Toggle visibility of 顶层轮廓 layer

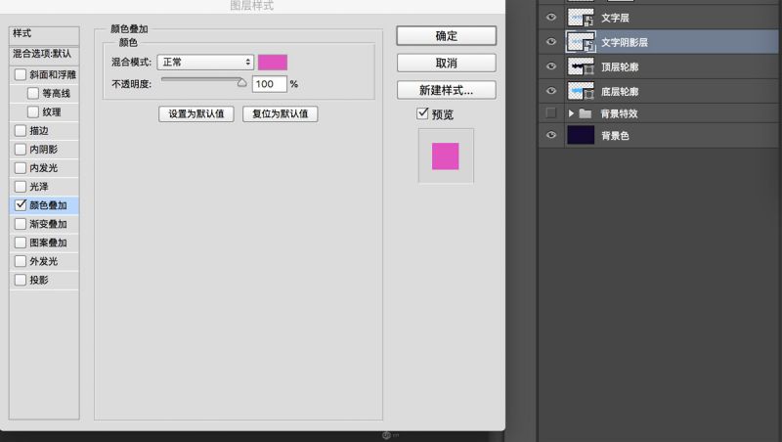[551, 66]
